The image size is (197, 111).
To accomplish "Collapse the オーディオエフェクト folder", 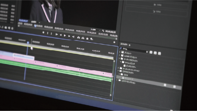I will point(120,58).
